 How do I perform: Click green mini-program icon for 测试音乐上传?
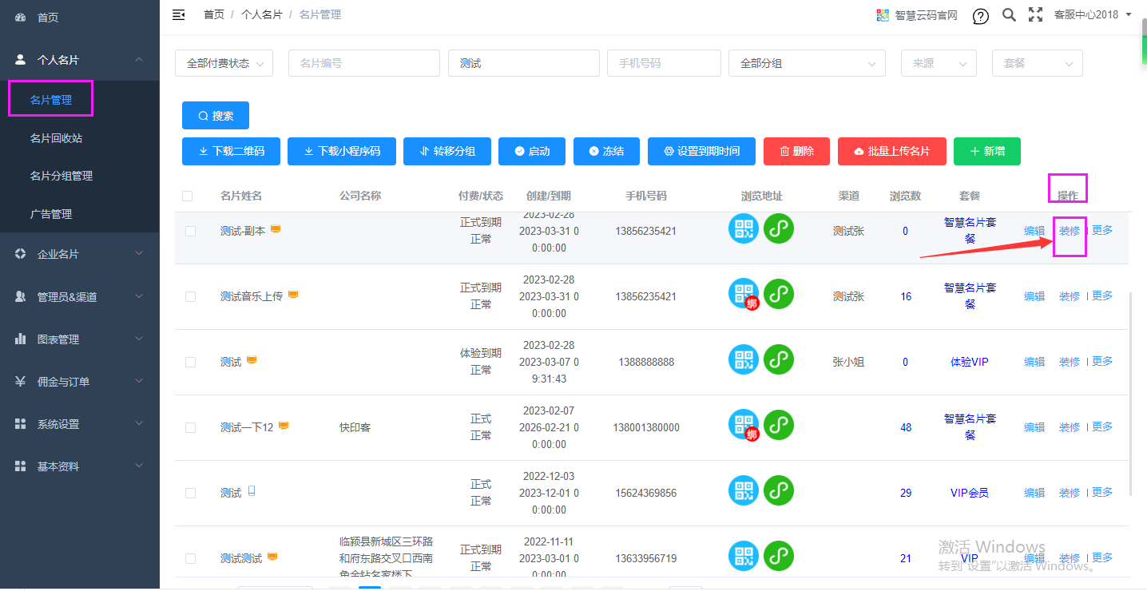779,294
